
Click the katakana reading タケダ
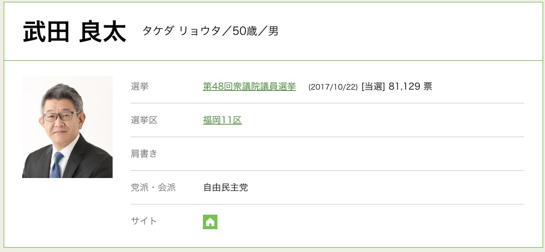pos(158,31)
